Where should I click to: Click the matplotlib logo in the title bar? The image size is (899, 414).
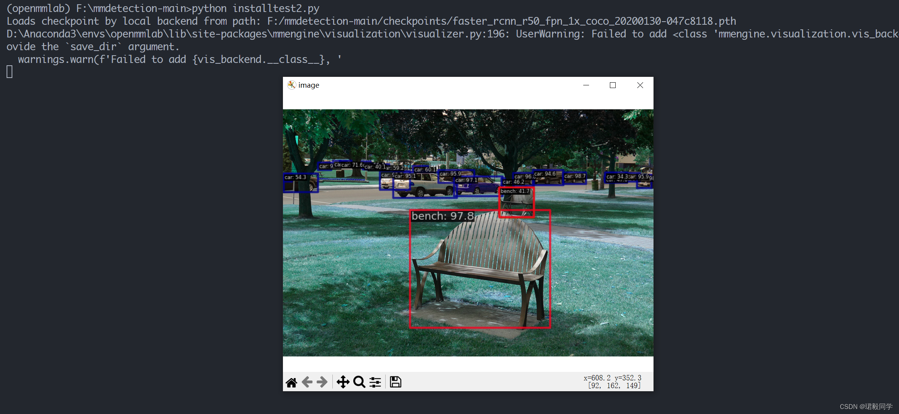(x=292, y=85)
